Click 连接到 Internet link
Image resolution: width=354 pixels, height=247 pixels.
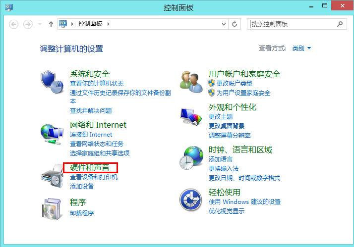(x=91, y=135)
